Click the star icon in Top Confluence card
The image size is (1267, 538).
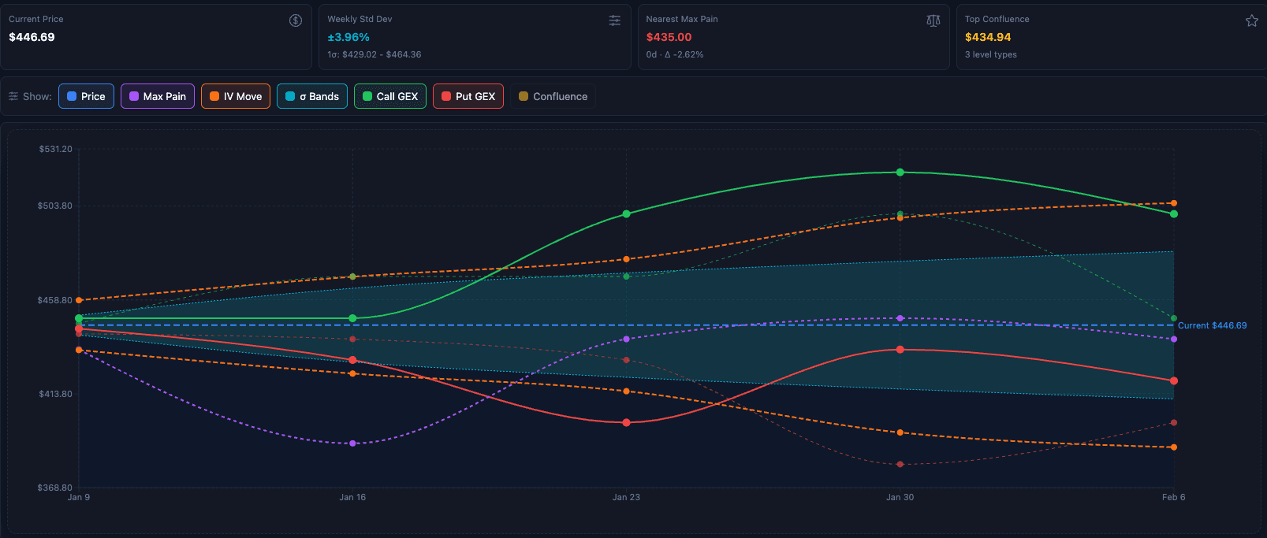(x=1252, y=20)
